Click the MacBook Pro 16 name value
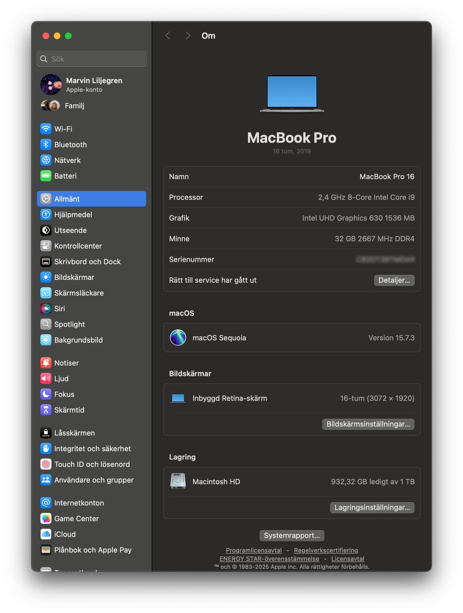 click(387, 177)
